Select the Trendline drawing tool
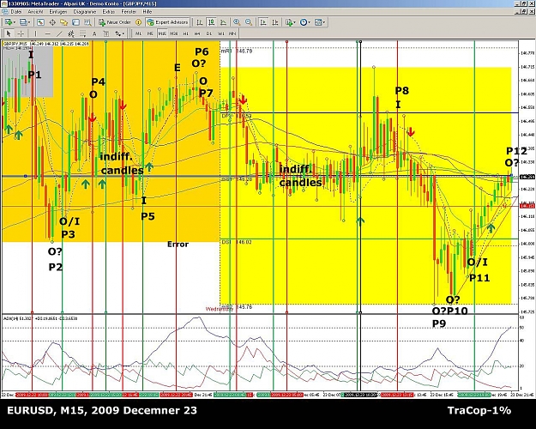Image resolution: width=536 pixels, height=429 pixels. pos(59,33)
